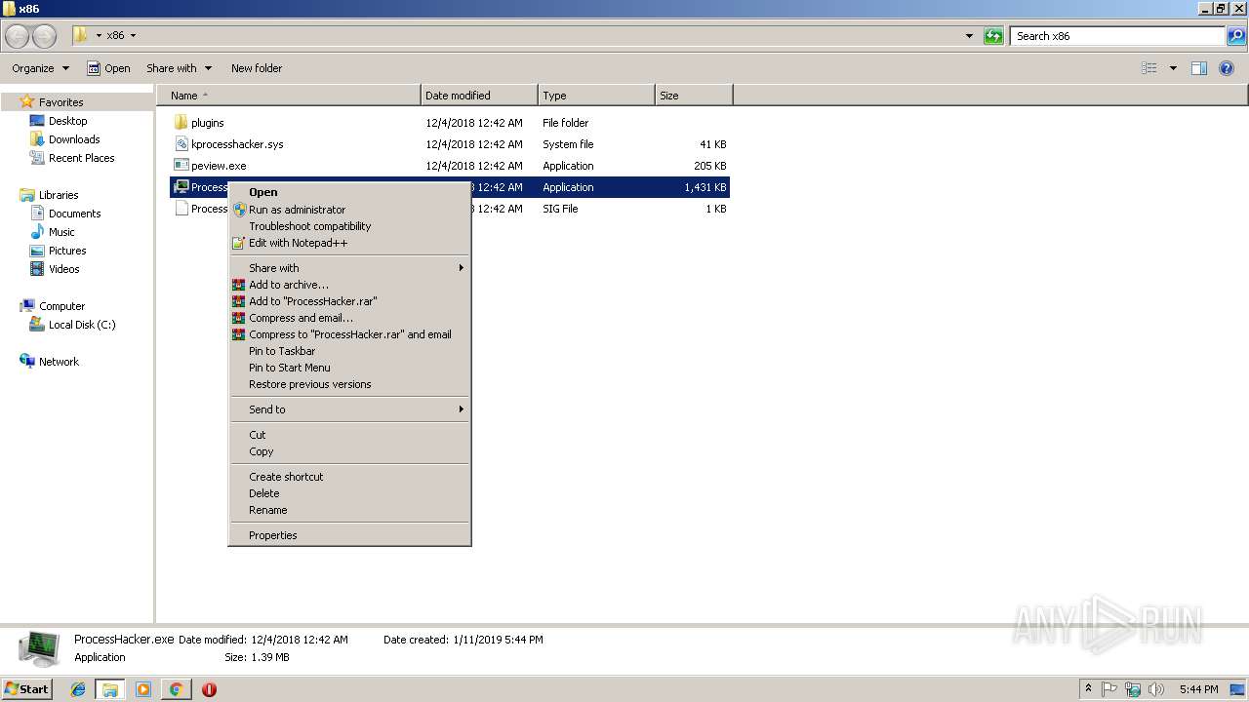
Task: Choose Create shortcut
Action: [349, 477]
